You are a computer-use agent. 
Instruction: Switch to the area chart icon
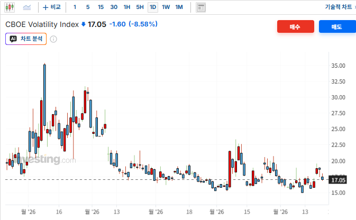click(27, 7)
